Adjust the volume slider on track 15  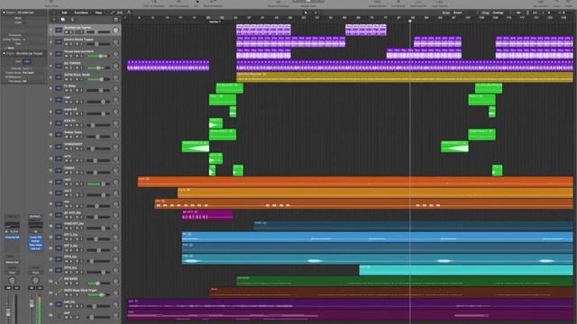pos(98,195)
